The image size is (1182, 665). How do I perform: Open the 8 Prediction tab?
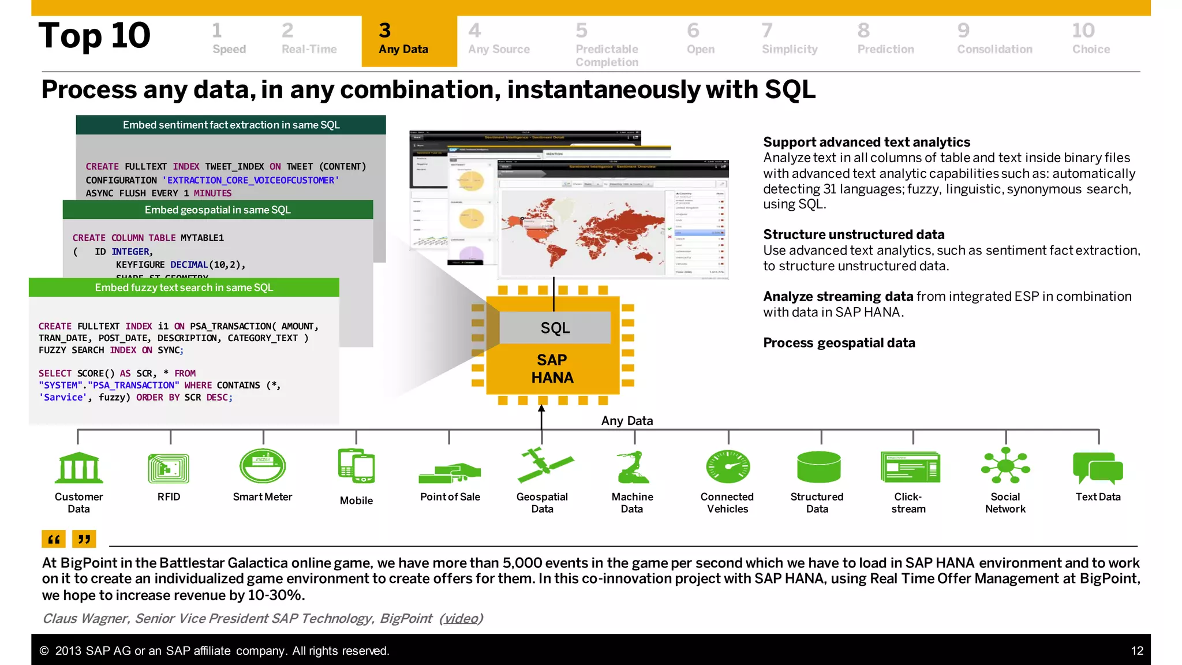pyautogui.click(x=885, y=39)
